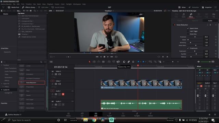219x123 pixels.
Task: Toggle the Speech Mode checkbox
Action: [188, 28]
